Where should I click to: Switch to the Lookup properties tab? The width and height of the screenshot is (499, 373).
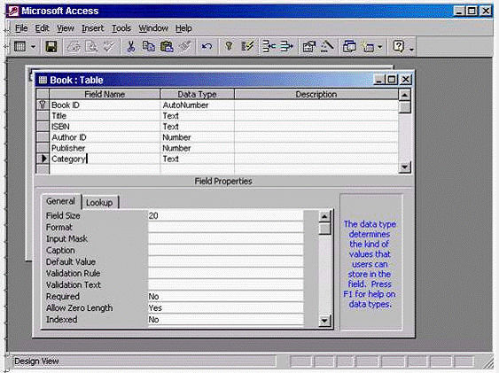click(99, 203)
